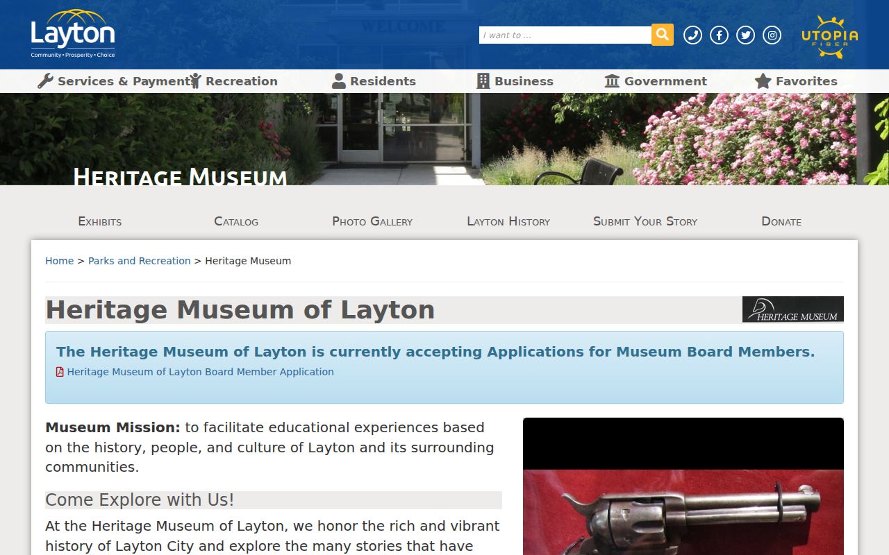Click the revolver photo thumbnail
Image resolution: width=889 pixels, height=555 pixels.
coord(683,486)
